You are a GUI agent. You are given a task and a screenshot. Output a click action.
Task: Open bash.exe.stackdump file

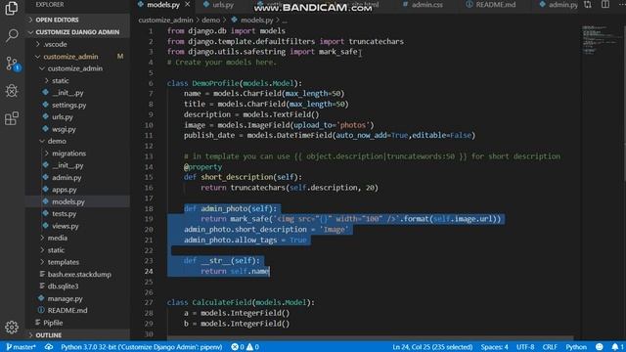click(x=78, y=274)
